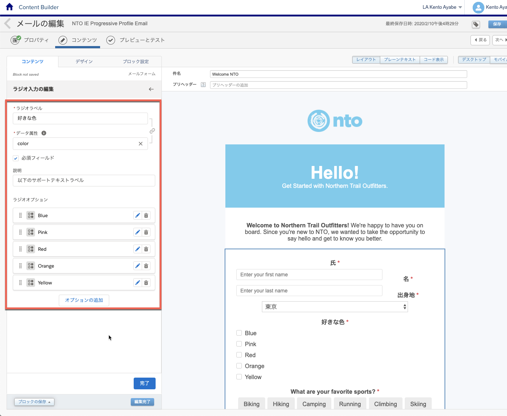Image resolution: width=507 pixels, height=416 pixels.
Task: Edit the Yellow radio option
Action: 137,283
